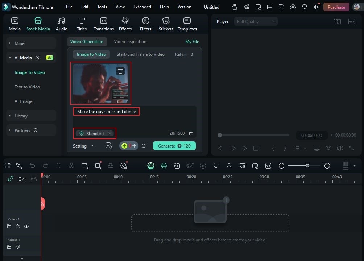This screenshot has height=261, width=364.
Task: Open the Audio library
Action: (x=62, y=24)
